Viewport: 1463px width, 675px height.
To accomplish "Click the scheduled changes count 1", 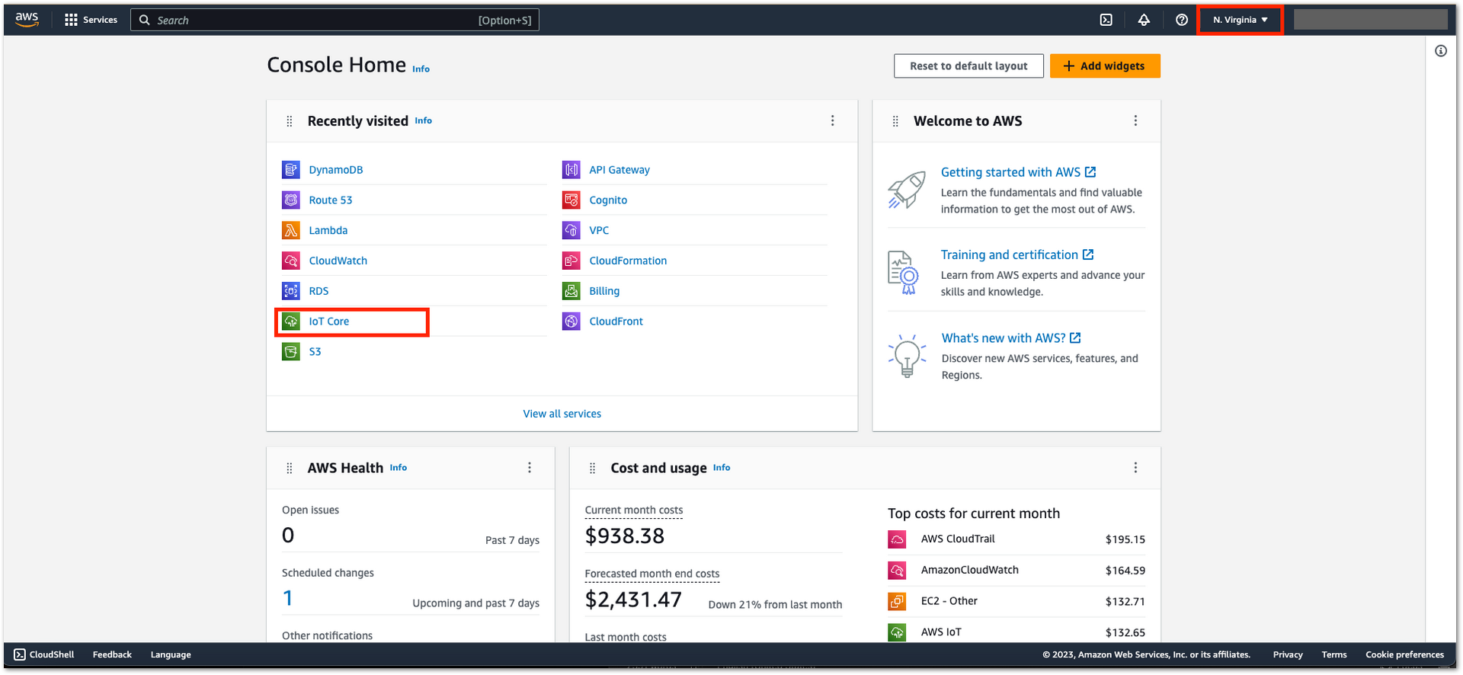I will (x=287, y=599).
